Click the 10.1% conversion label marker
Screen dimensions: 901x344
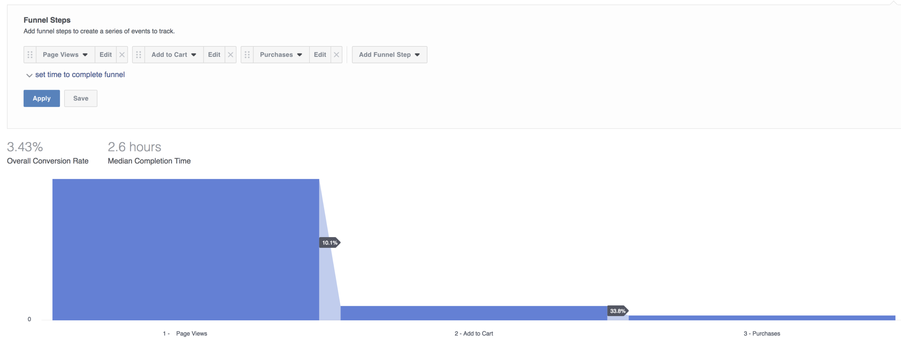[330, 243]
